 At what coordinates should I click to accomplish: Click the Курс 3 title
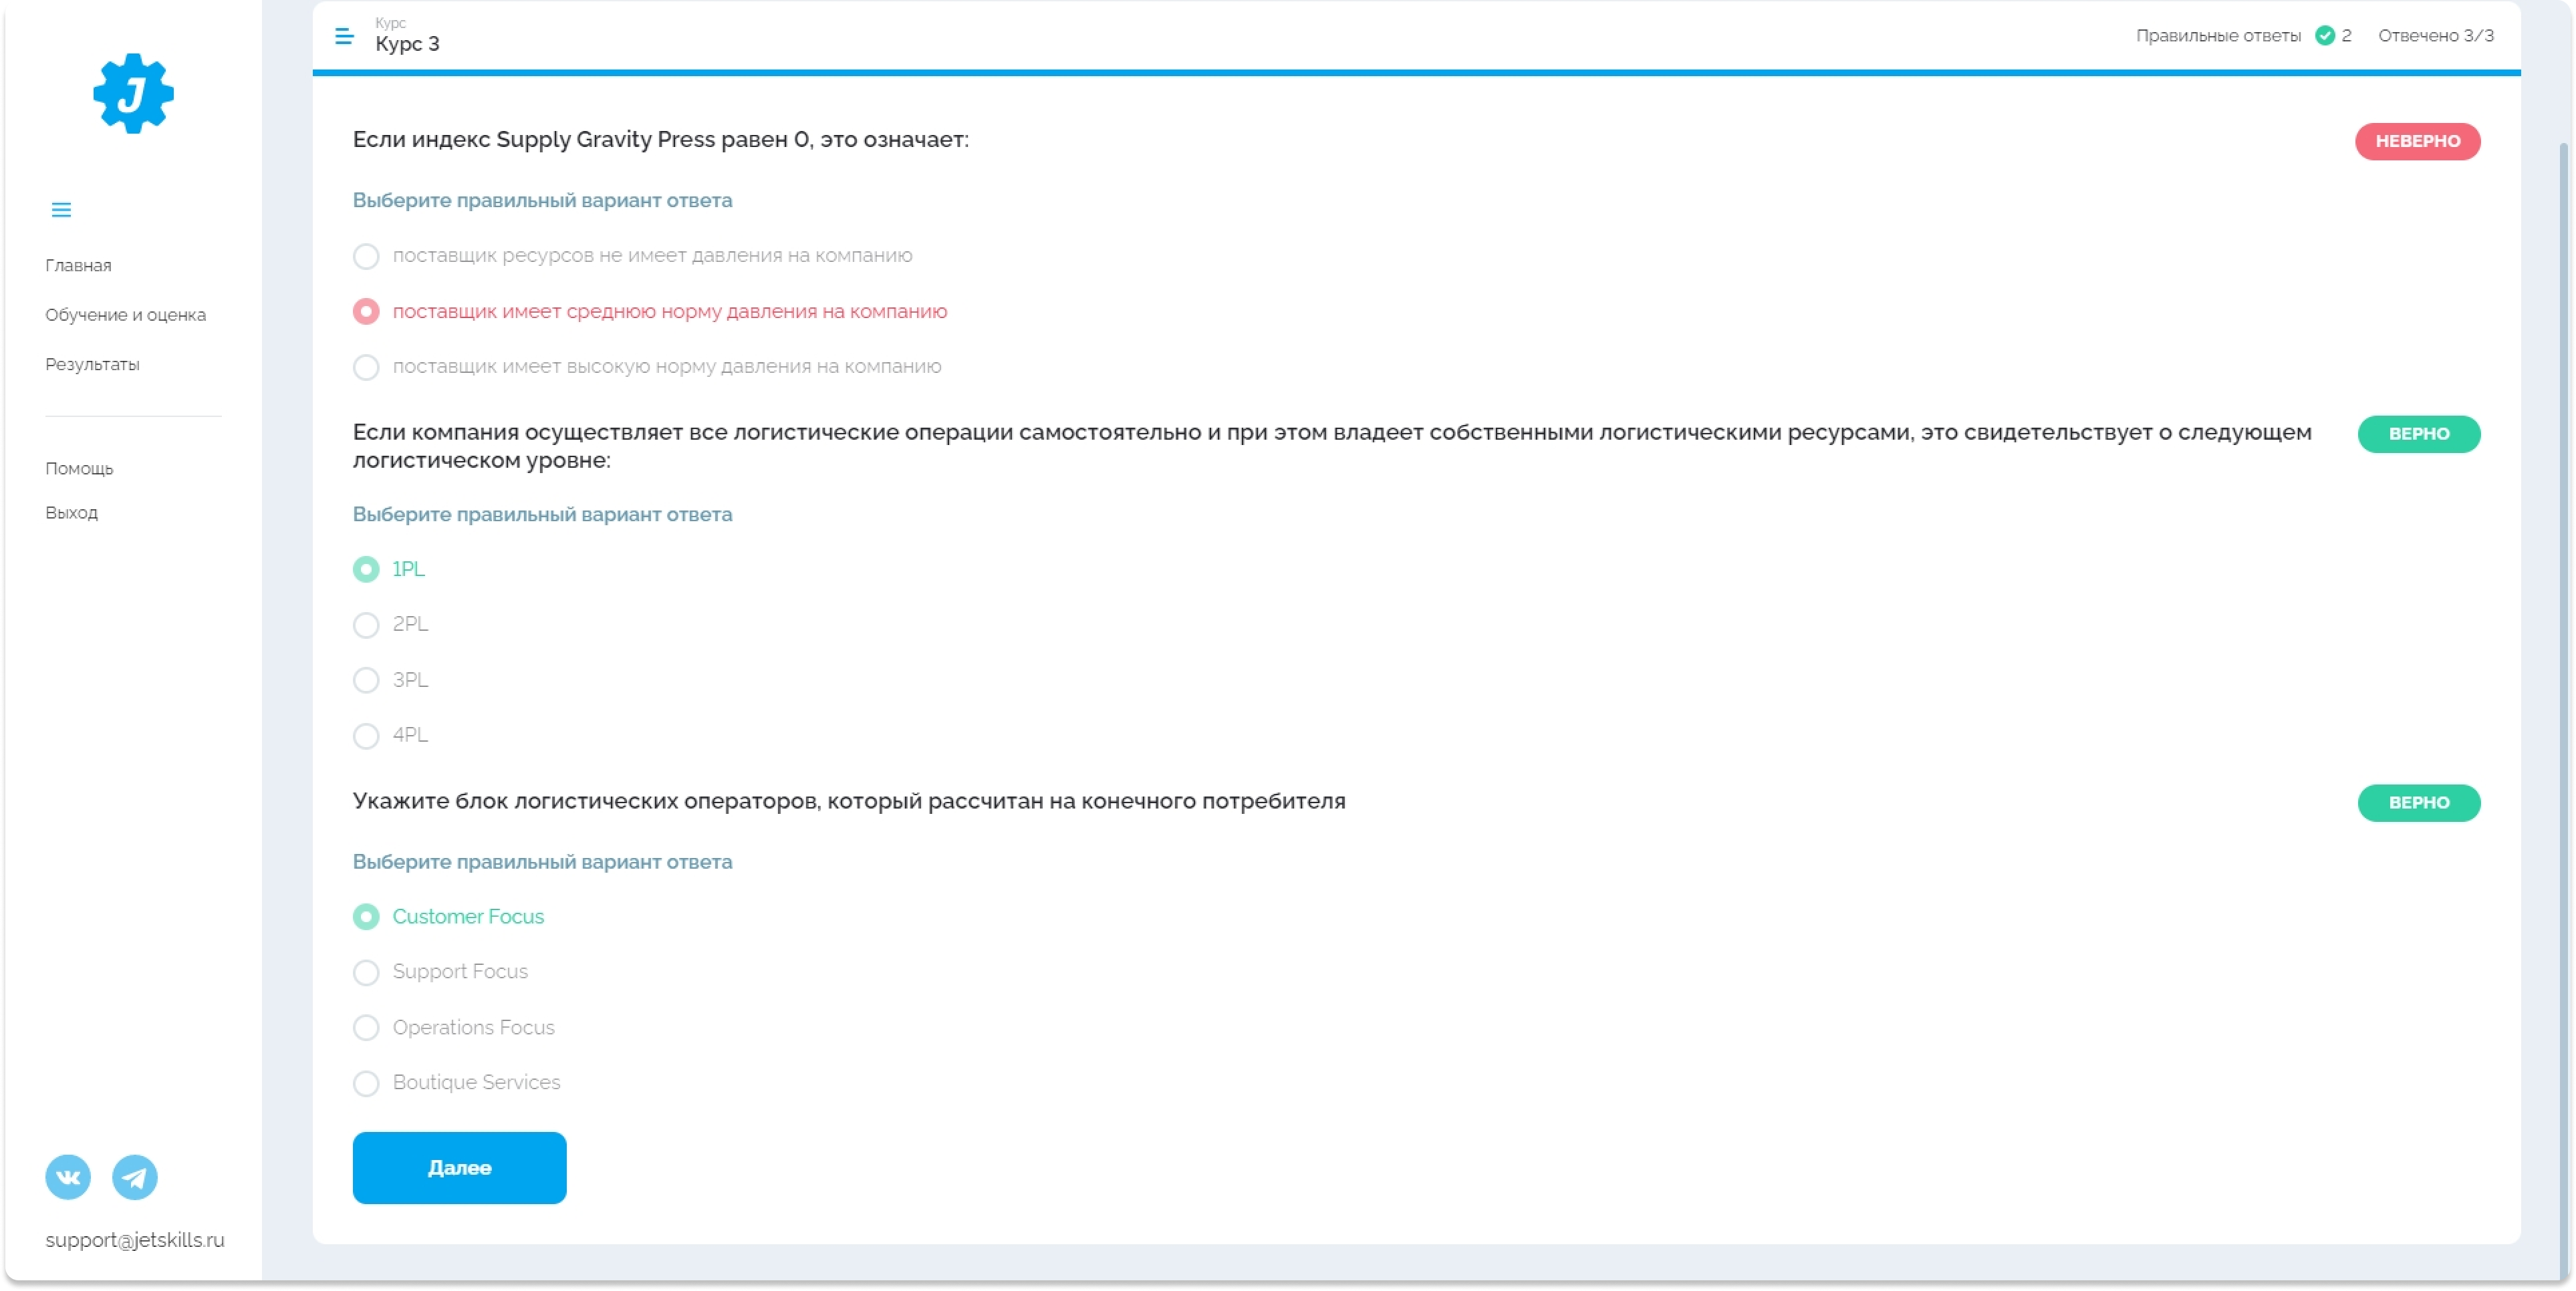pyautogui.click(x=407, y=44)
